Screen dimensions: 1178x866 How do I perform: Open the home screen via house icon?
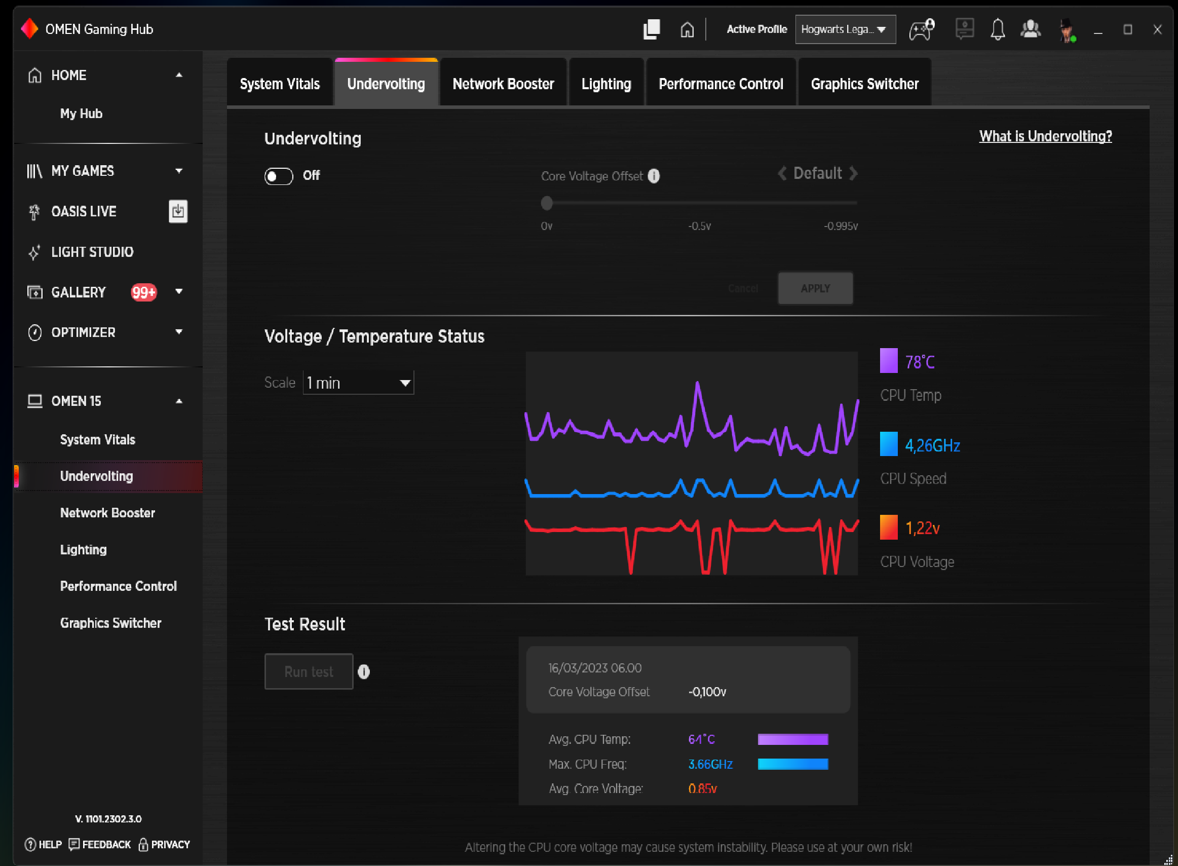[x=687, y=29]
